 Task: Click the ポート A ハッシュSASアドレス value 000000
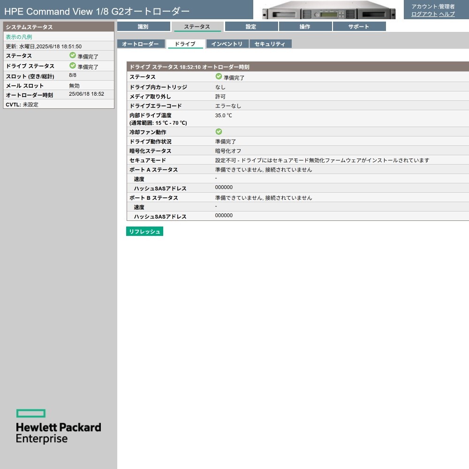224,187
